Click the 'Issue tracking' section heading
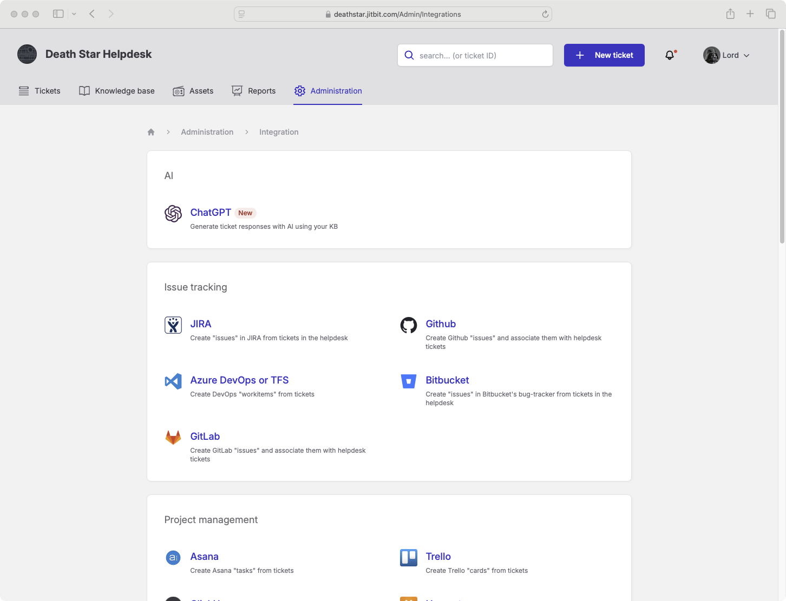786x601 pixels. tap(196, 287)
